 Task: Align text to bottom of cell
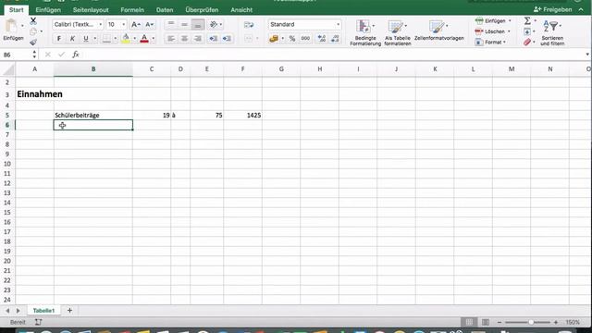(198, 25)
